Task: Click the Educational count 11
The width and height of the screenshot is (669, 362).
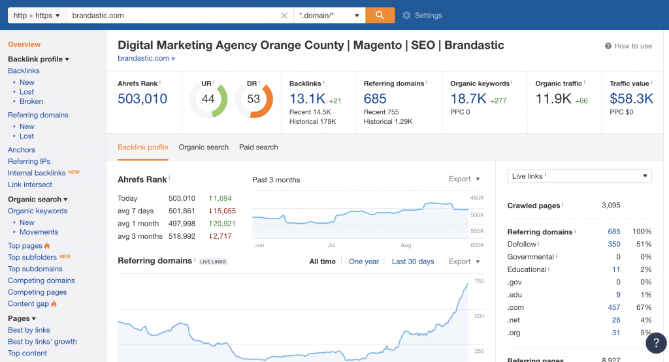Action: point(616,269)
